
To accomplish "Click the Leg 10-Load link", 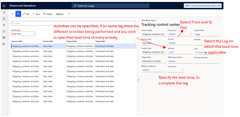I will pos(199,52).
